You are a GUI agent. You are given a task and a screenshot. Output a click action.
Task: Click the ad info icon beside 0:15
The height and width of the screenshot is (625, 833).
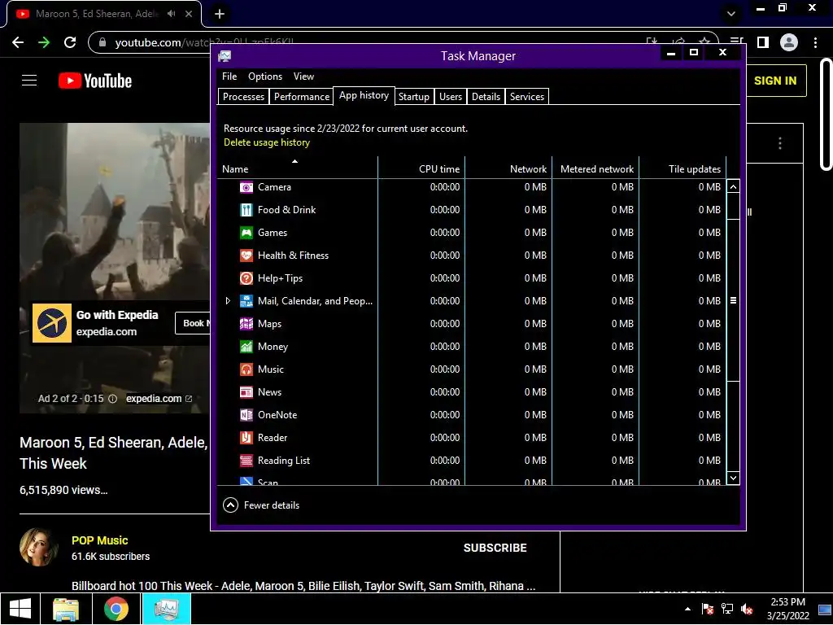pyautogui.click(x=112, y=399)
